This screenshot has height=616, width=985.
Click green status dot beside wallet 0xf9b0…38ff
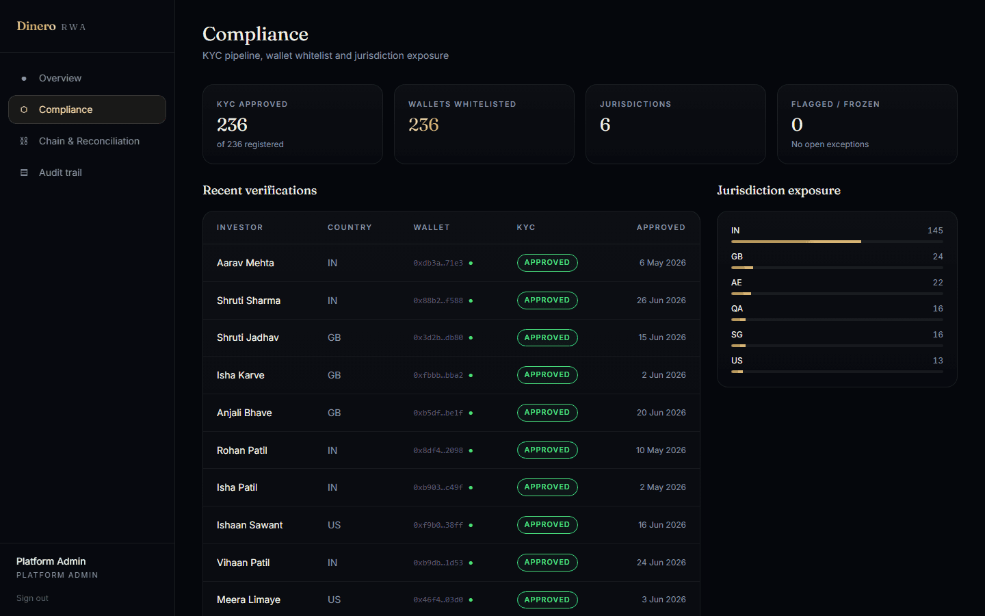[x=471, y=525]
